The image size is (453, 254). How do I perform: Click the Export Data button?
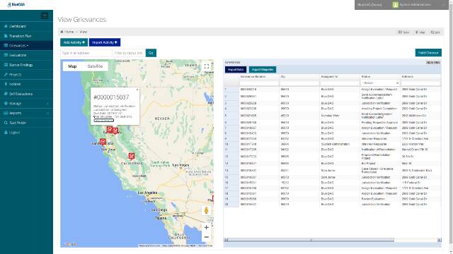(236, 70)
